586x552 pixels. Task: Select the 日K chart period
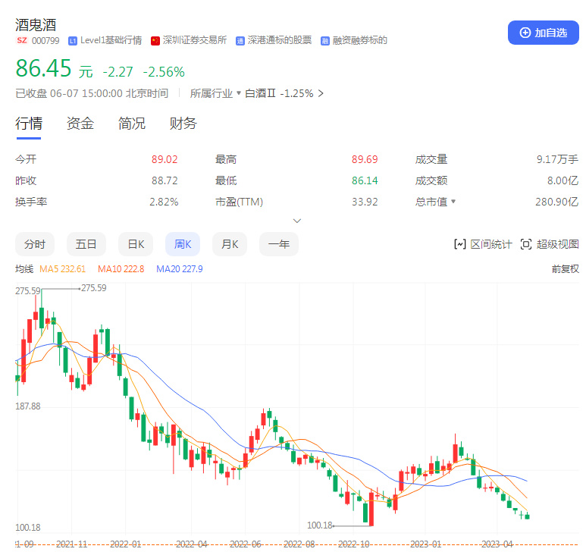click(136, 244)
